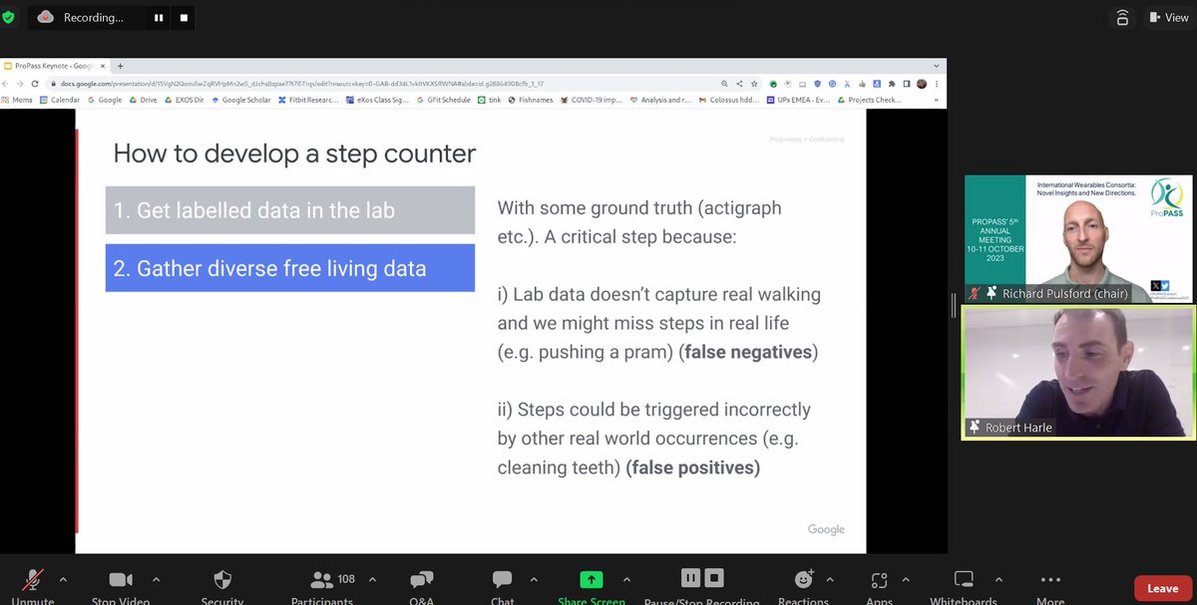Open the video settings caret next to Stop Video
1197x605 pixels.
155,578
